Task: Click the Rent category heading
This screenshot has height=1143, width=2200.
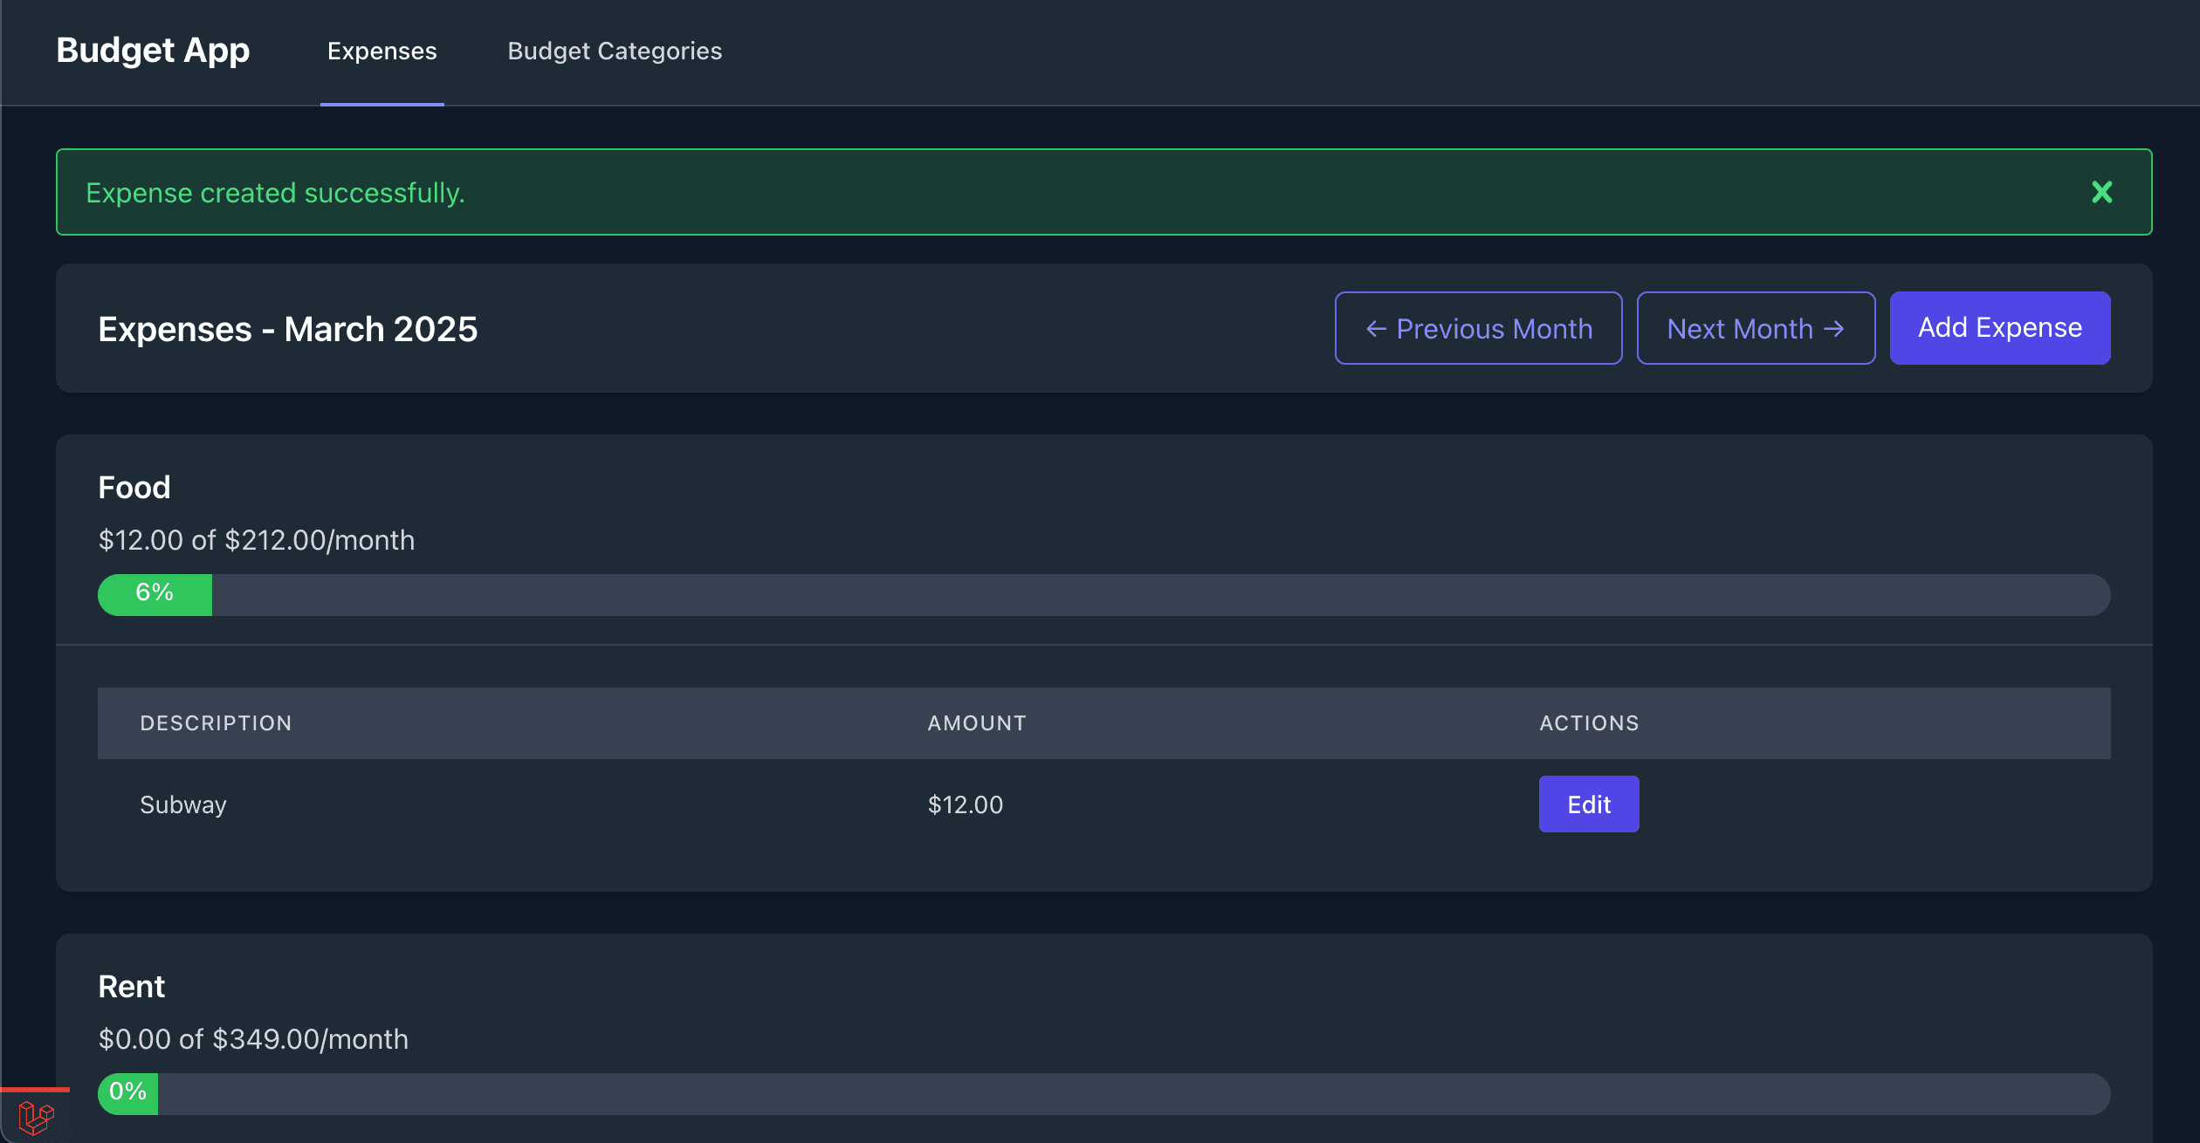Action: coord(131,986)
